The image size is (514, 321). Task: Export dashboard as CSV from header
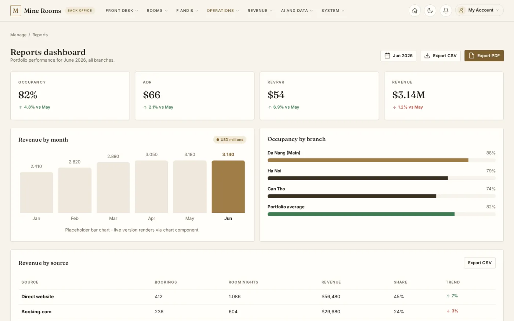point(440,56)
